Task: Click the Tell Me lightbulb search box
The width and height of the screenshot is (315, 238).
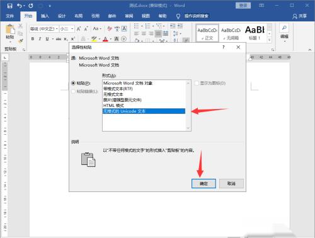Action: point(192,16)
